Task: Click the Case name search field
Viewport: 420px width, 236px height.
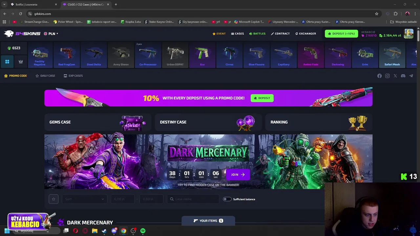Action: (x=193, y=199)
